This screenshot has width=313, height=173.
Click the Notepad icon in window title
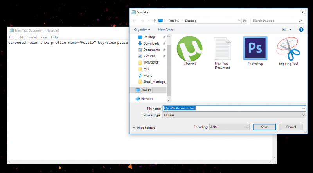12,30
